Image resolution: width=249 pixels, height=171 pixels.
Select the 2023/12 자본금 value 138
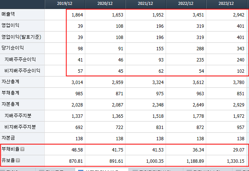(x=240, y=139)
